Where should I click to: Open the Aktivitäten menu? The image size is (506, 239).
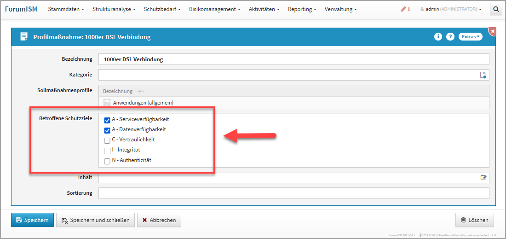(264, 9)
